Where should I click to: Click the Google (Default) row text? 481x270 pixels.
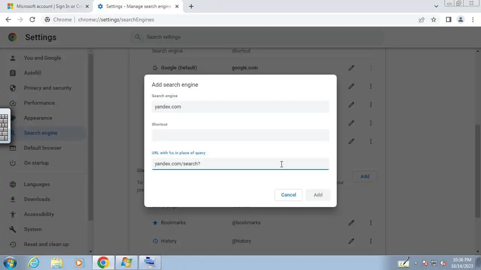[x=179, y=68]
